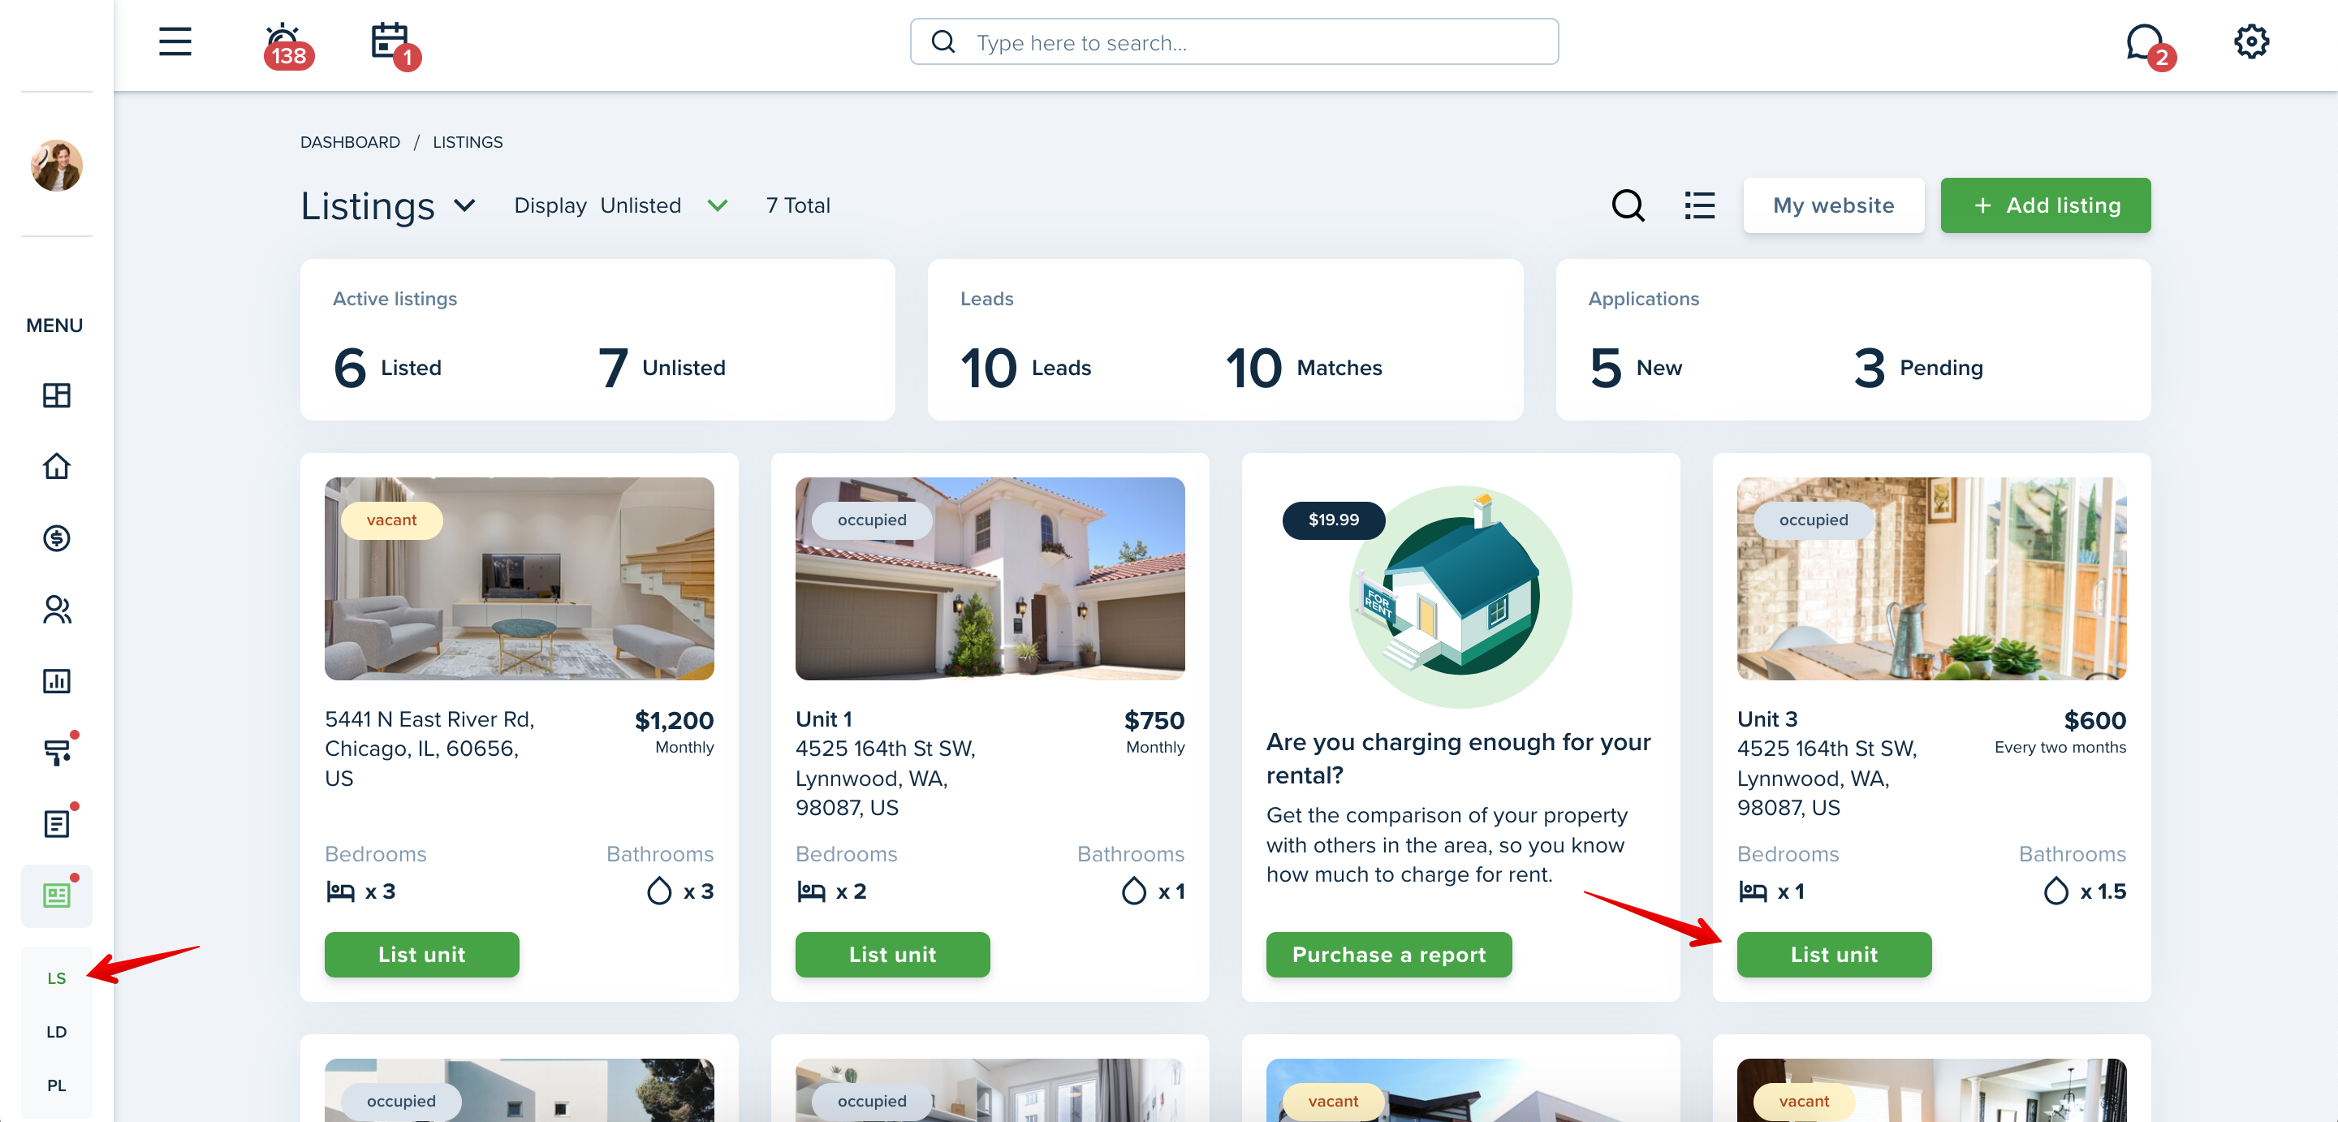
Task: Open the contacts people sidebar icon
Action: (x=56, y=609)
